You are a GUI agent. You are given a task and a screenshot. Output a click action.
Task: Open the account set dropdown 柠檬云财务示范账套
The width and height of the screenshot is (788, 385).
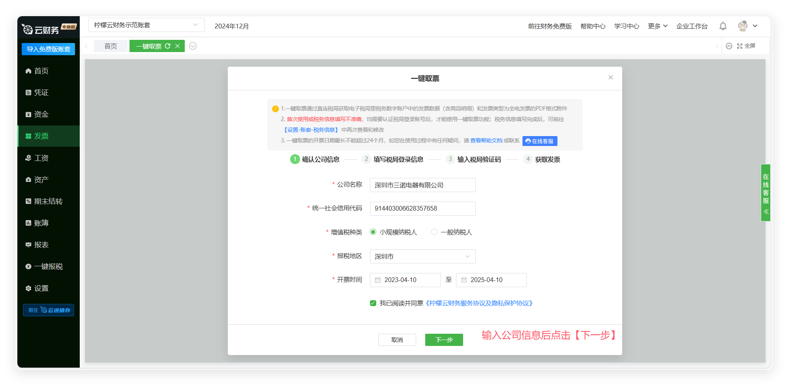[146, 25]
